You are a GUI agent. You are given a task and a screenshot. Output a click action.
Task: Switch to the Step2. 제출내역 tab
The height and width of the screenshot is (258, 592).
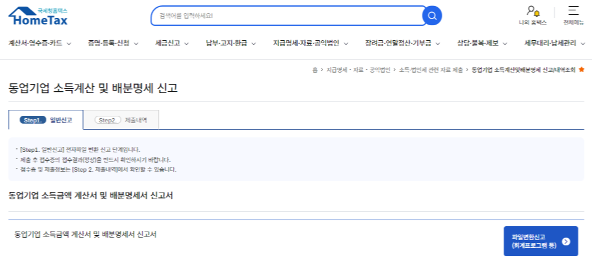click(121, 120)
